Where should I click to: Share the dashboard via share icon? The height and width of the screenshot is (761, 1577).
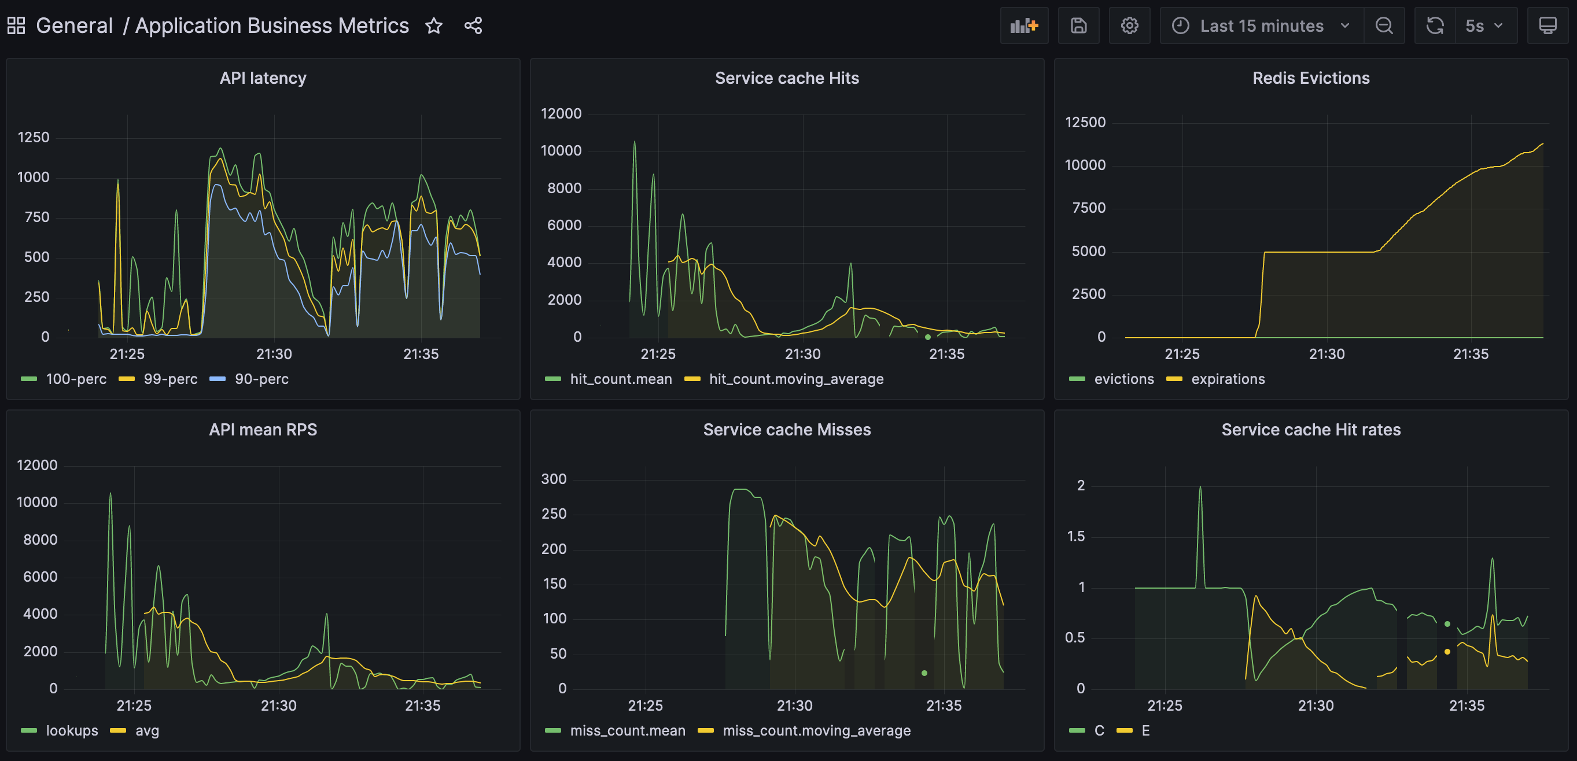[473, 25]
